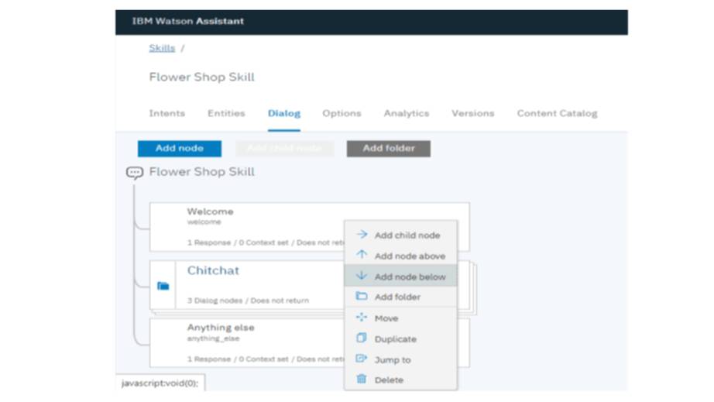This screenshot has height=402, width=714.
Task: Click the up arrow icon for Add node above
Action: [x=361, y=255]
